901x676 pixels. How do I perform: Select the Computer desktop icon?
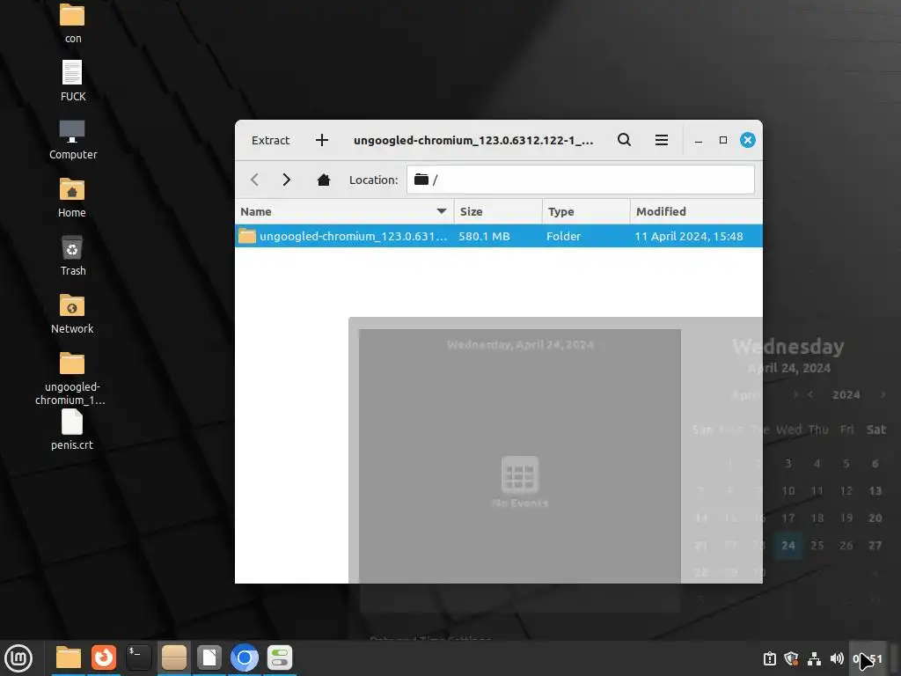tap(72, 140)
